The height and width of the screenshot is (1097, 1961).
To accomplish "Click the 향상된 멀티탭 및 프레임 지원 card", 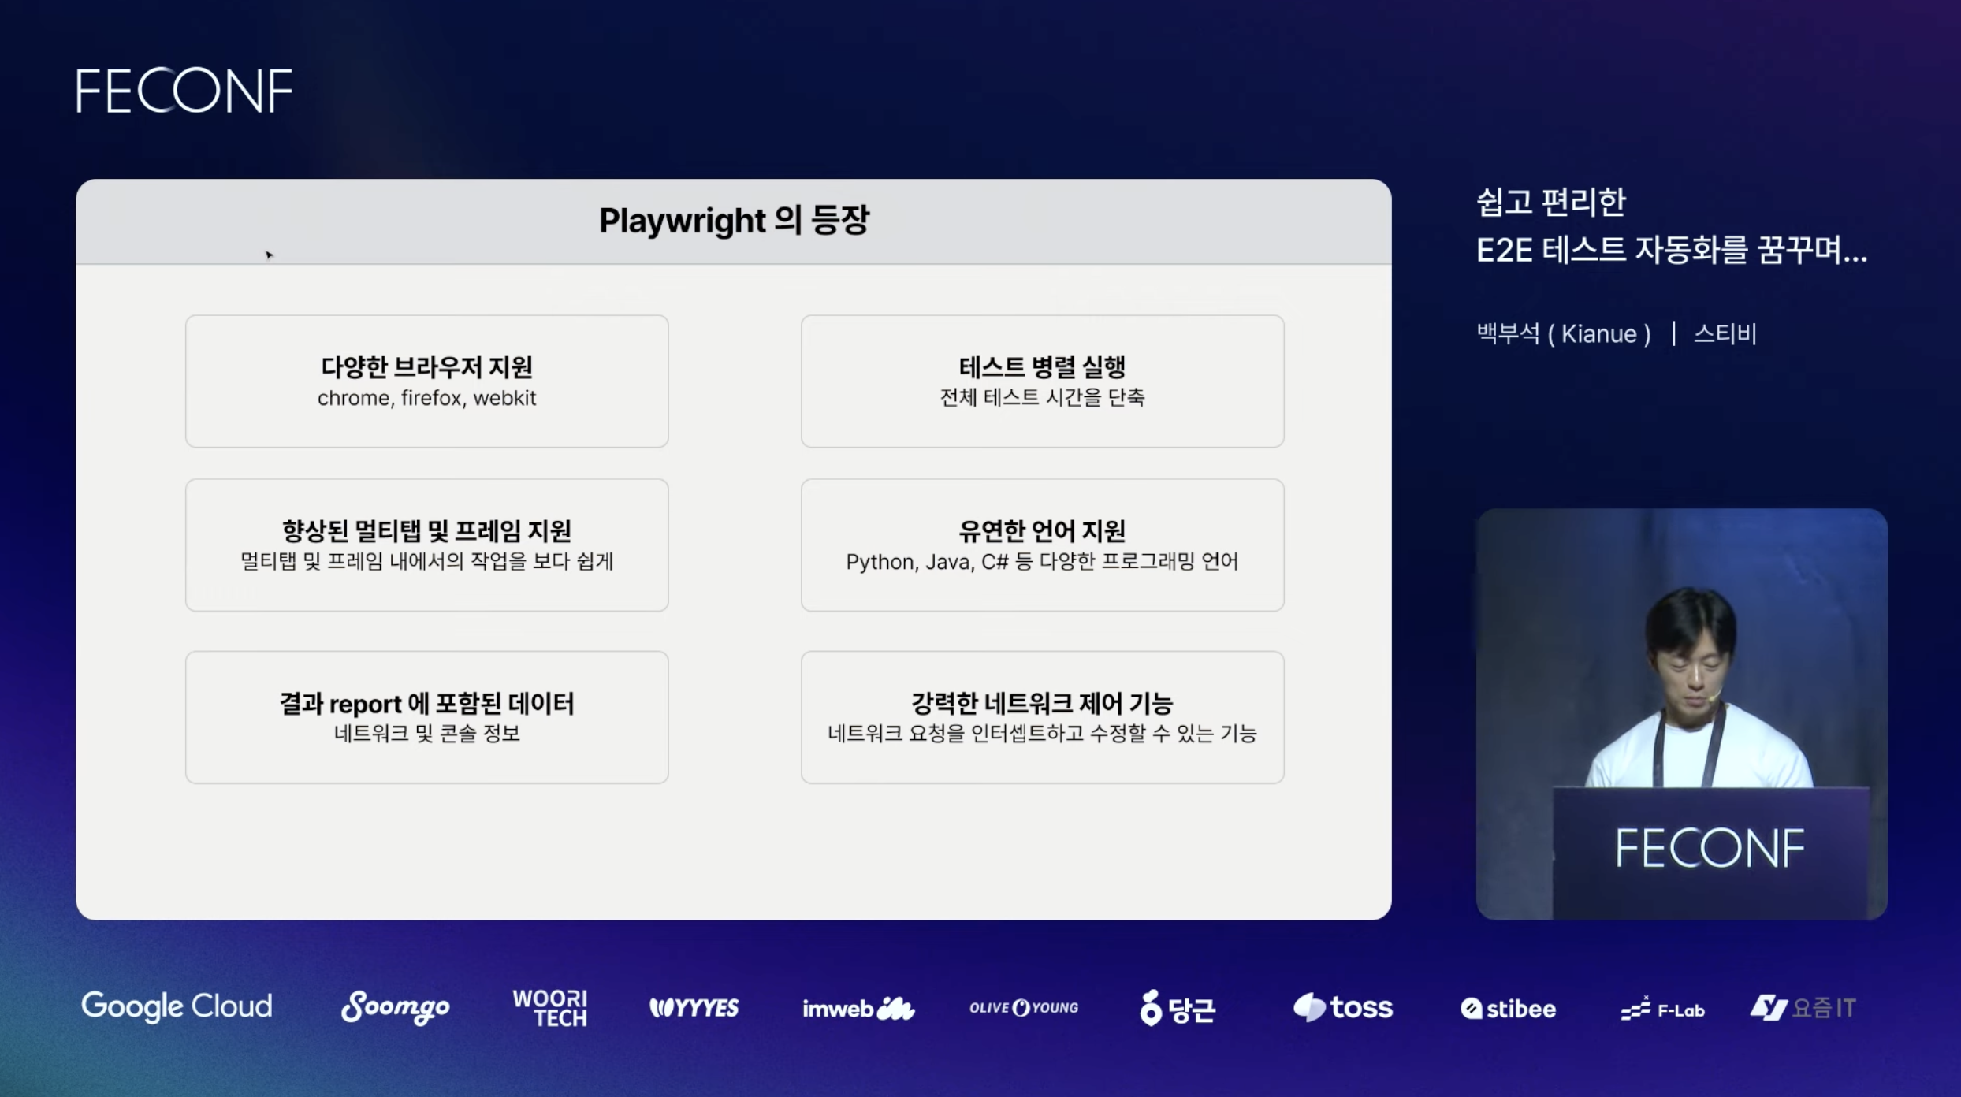I will tap(426, 545).
